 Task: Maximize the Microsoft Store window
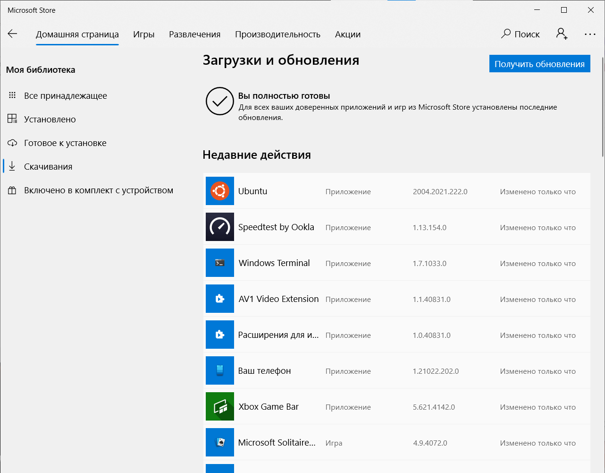point(564,10)
